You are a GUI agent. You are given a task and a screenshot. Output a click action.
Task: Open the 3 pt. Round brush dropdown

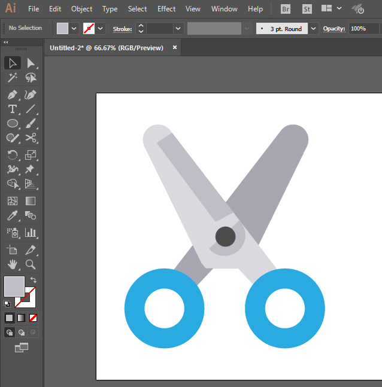coord(313,28)
